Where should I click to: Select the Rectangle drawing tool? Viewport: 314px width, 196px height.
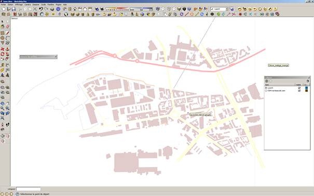(x=3, y=33)
